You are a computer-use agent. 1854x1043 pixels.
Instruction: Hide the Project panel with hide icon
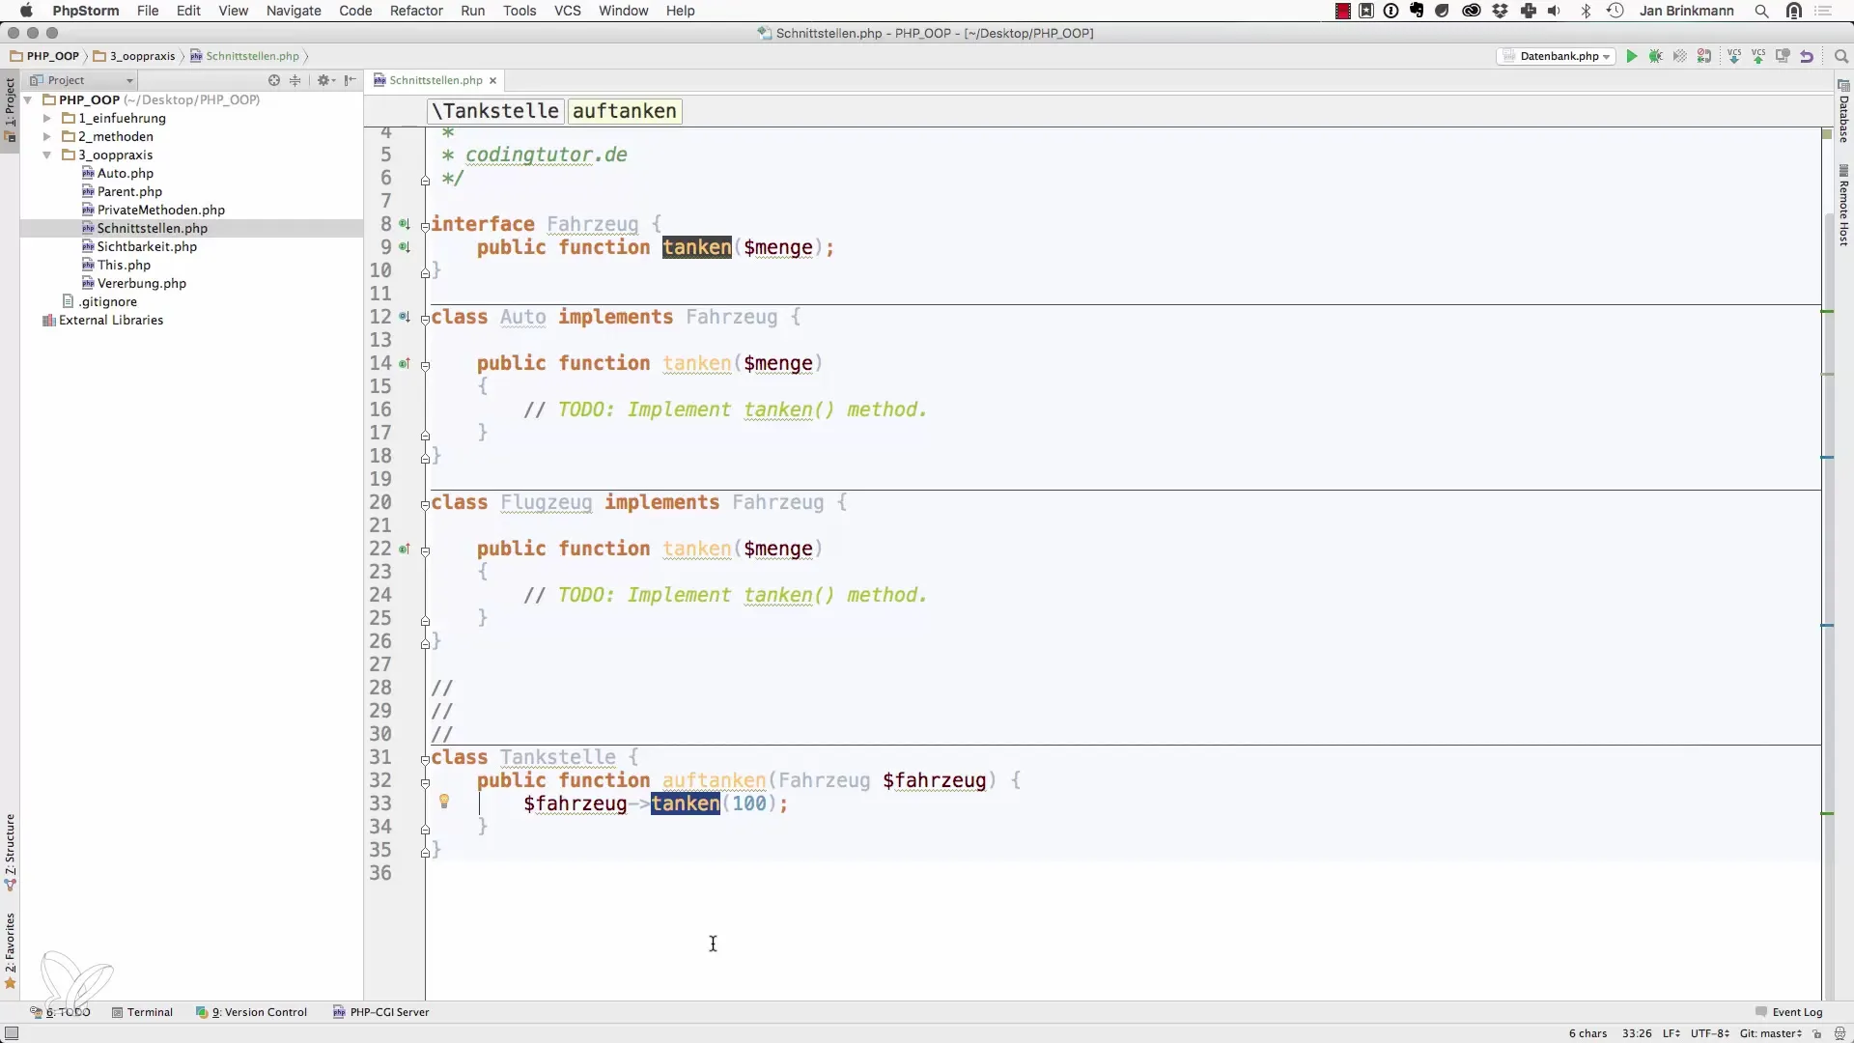[351, 80]
